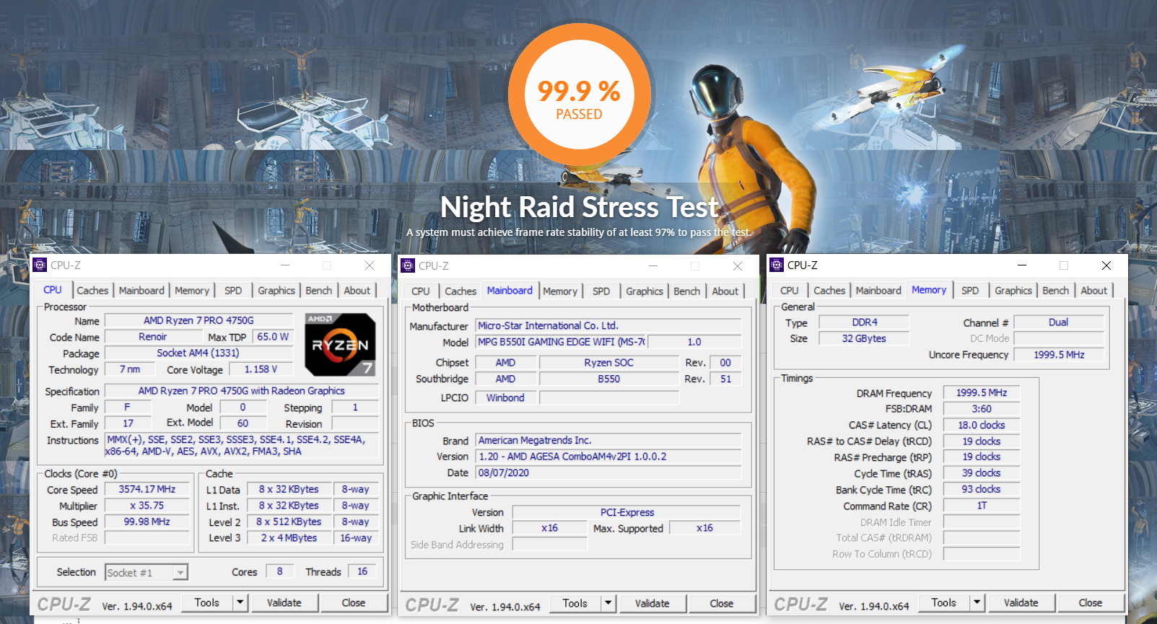The height and width of the screenshot is (624, 1157).
Task: Open Caches tab in right CPU-Z window
Action: [x=829, y=291]
